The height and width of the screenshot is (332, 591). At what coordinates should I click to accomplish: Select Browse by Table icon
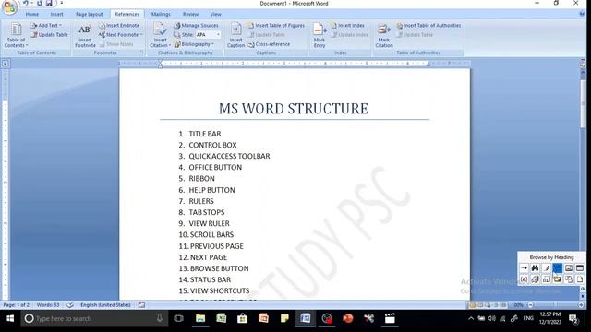(580, 268)
